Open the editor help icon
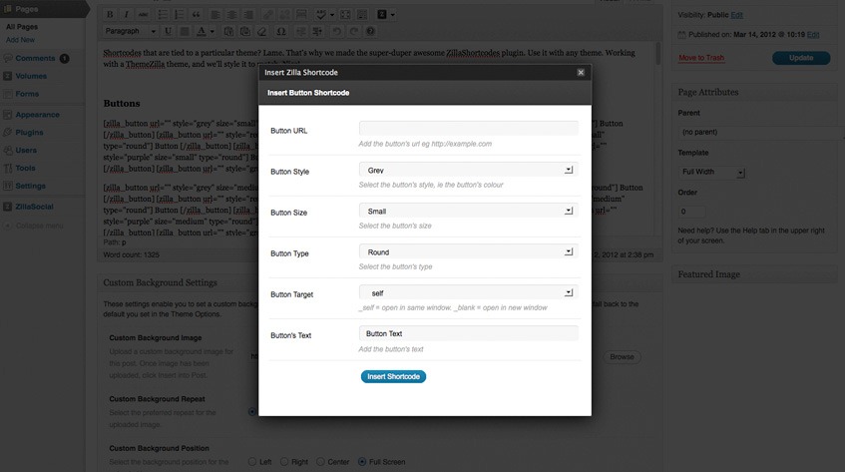This screenshot has width=845, height=472. (x=370, y=31)
